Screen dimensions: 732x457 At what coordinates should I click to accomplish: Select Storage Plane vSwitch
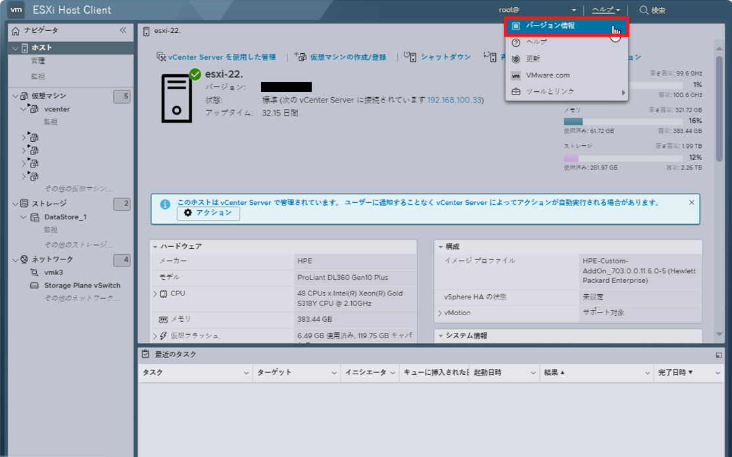coord(82,286)
